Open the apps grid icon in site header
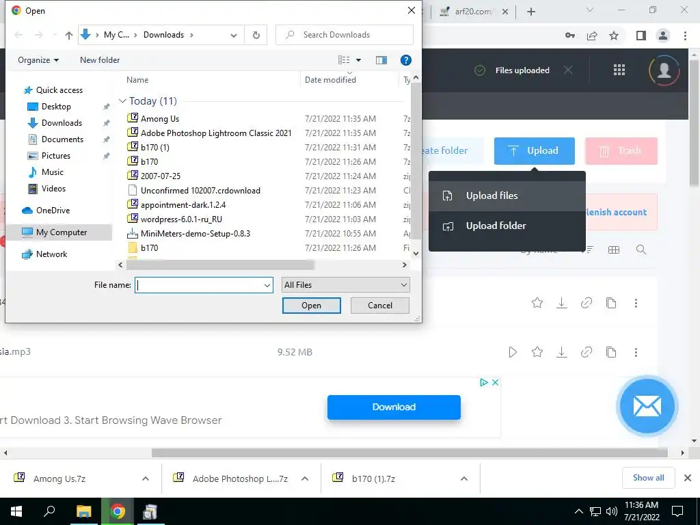The image size is (700, 525). pos(619,70)
